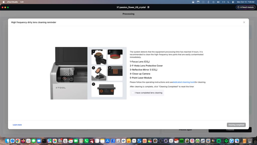Image resolution: width=257 pixels, height=145 pixels.
Task: Click the xTool Studio icon in the Dock
Action: tap(219, 141)
